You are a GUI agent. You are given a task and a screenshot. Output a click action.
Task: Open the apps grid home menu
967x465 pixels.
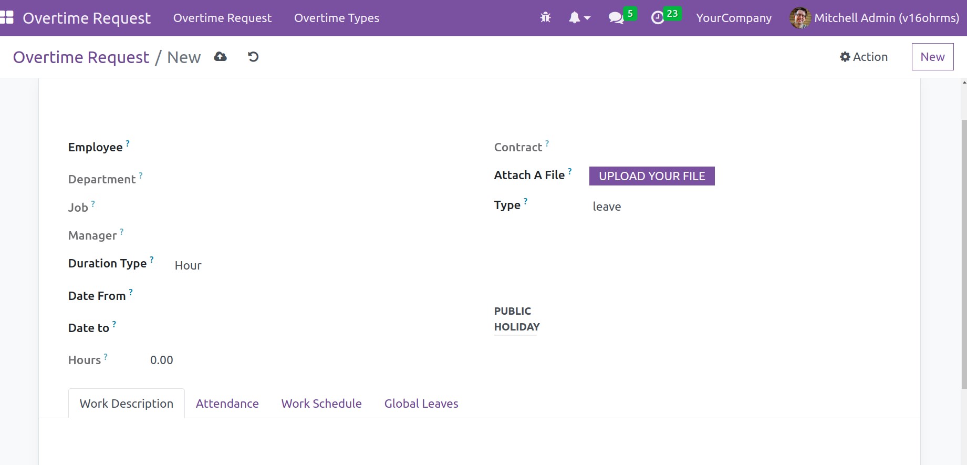[x=7, y=18]
